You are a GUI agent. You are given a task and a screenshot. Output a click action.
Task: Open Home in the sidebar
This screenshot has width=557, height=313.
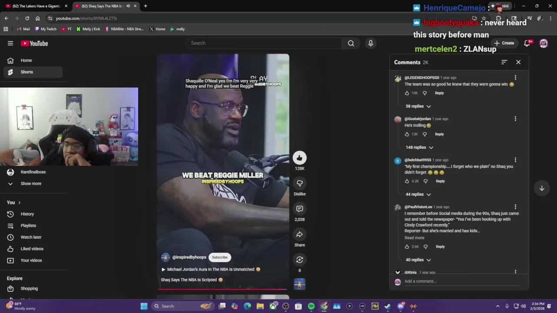pos(33,60)
